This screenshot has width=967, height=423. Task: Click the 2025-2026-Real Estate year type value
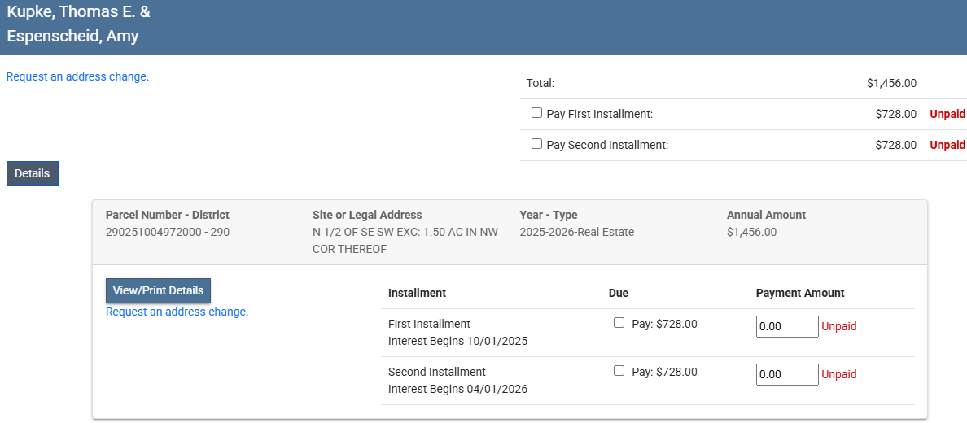click(x=576, y=232)
